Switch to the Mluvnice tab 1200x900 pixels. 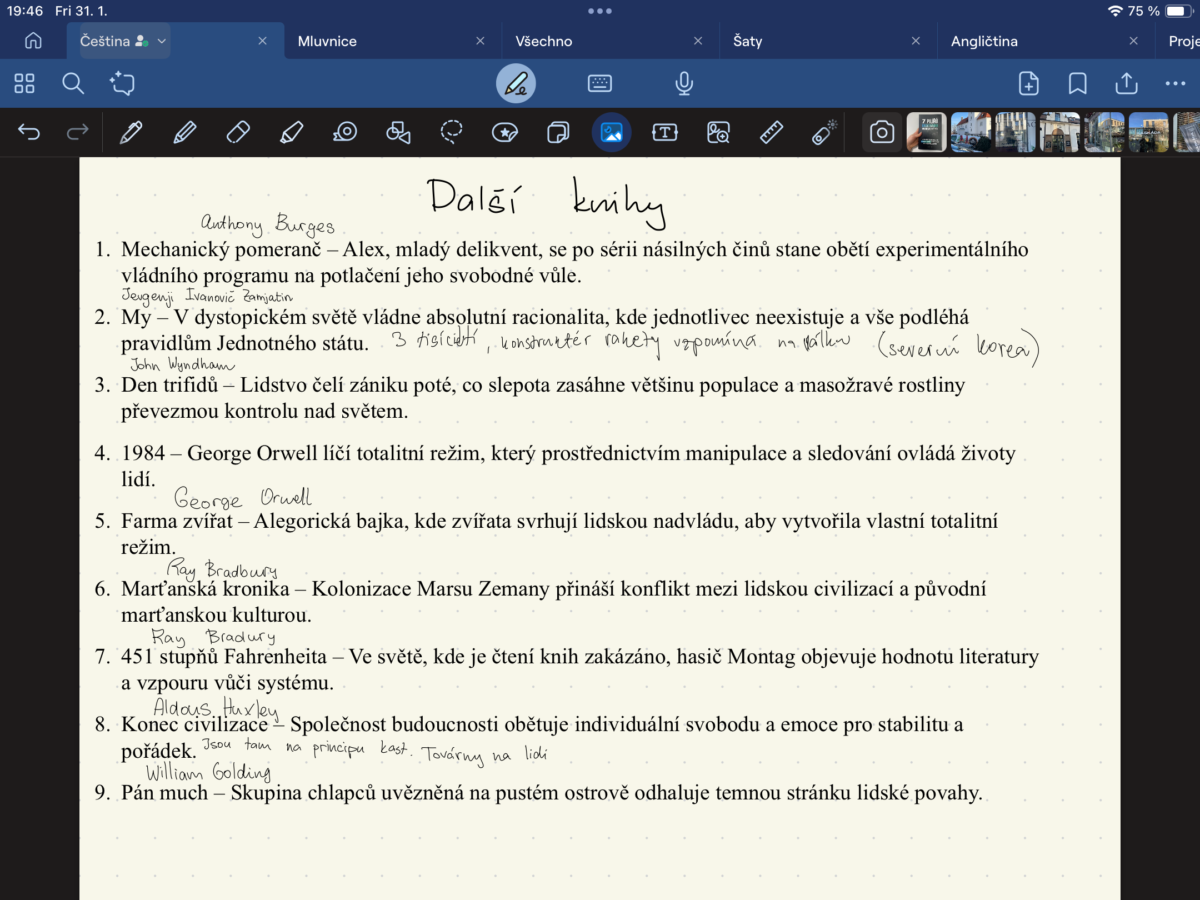pyautogui.click(x=327, y=41)
